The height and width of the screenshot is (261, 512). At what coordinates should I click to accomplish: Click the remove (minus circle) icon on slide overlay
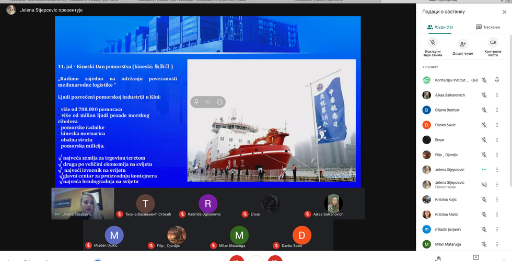tap(220, 102)
